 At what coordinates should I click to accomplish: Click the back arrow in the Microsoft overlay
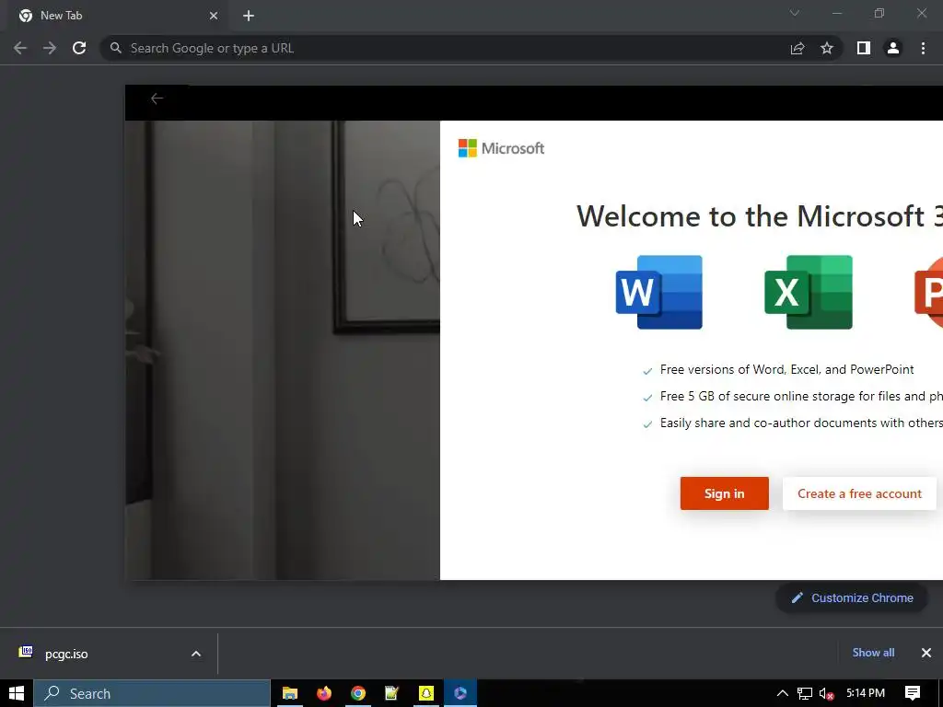click(157, 99)
